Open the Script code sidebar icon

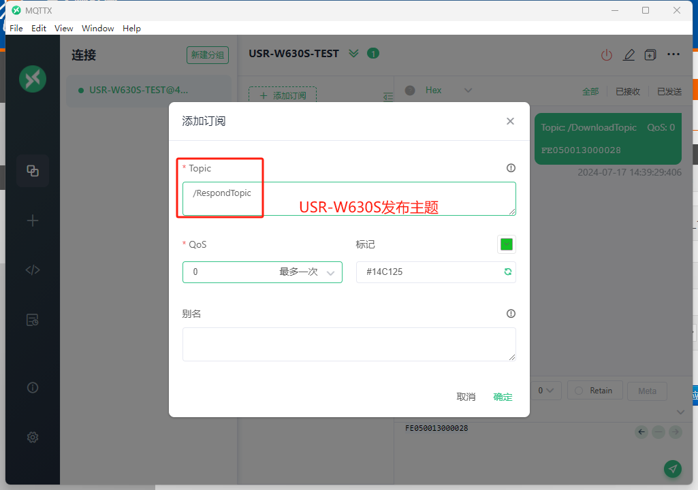tap(33, 269)
